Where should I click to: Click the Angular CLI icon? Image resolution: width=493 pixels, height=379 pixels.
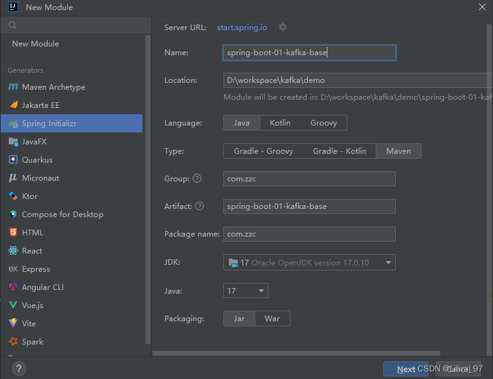click(x=13, y=287)
